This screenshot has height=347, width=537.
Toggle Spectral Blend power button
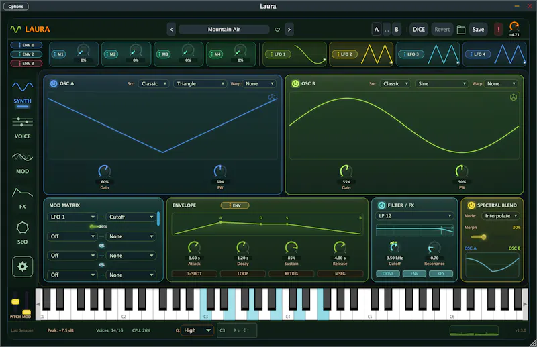pyautogui.click(x=471, y=205)
